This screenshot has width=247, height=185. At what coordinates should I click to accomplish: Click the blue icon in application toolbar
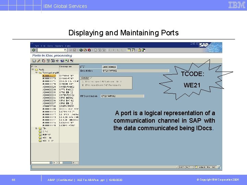(62, 61)
